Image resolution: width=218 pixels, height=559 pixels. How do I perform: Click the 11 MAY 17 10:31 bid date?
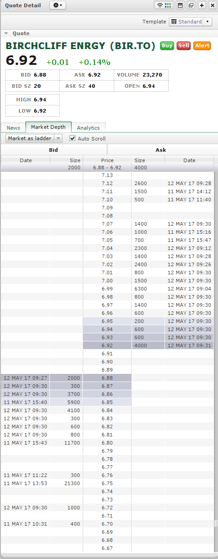point(25,524)
